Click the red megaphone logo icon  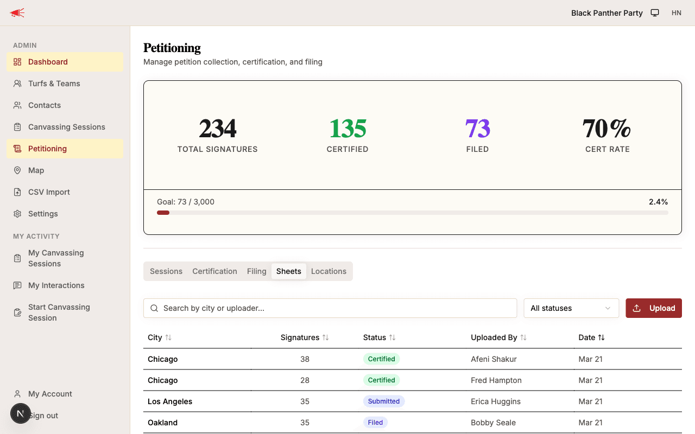pos(17,13)
